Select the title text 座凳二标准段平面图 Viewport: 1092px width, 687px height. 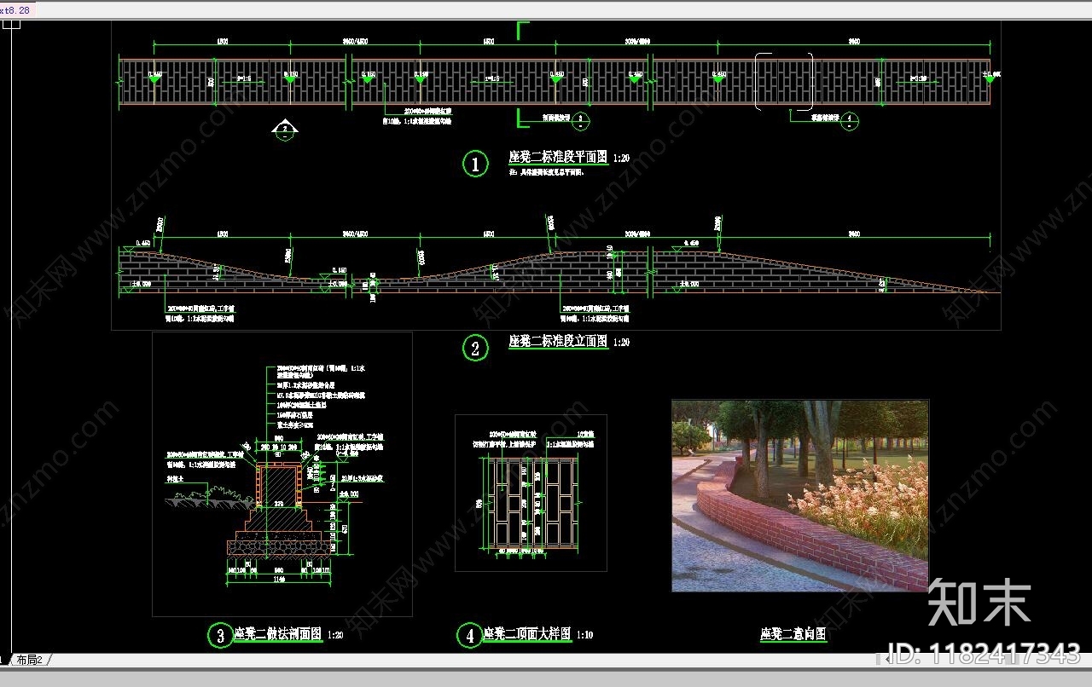558,158
